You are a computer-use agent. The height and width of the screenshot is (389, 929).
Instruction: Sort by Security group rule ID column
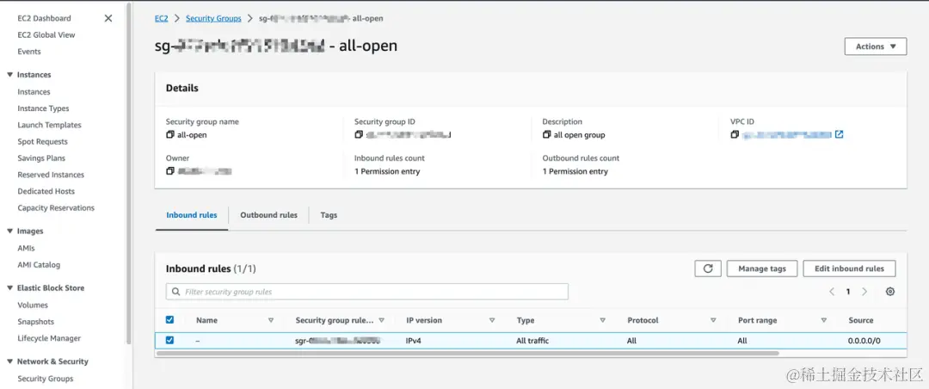click(382, 320)
